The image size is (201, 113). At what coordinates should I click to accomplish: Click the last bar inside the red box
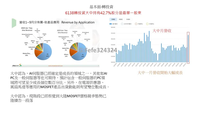[x=188, y=49]
